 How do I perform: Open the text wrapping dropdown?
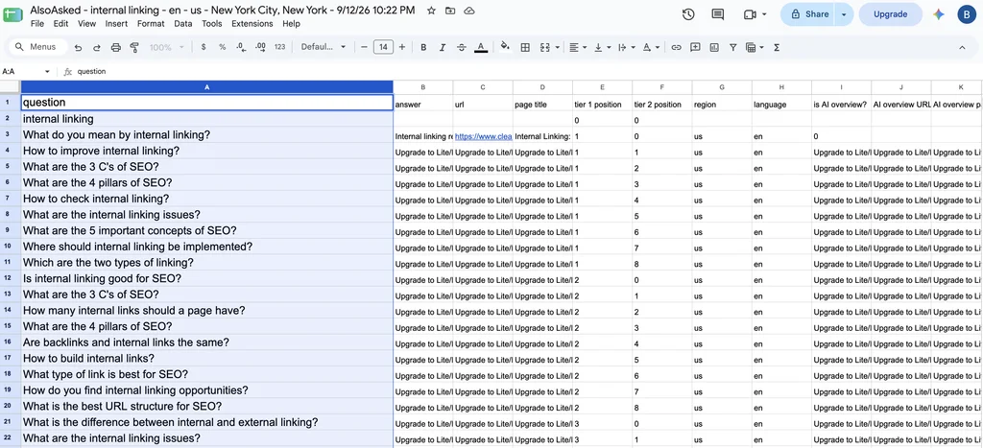pos(626,47)
